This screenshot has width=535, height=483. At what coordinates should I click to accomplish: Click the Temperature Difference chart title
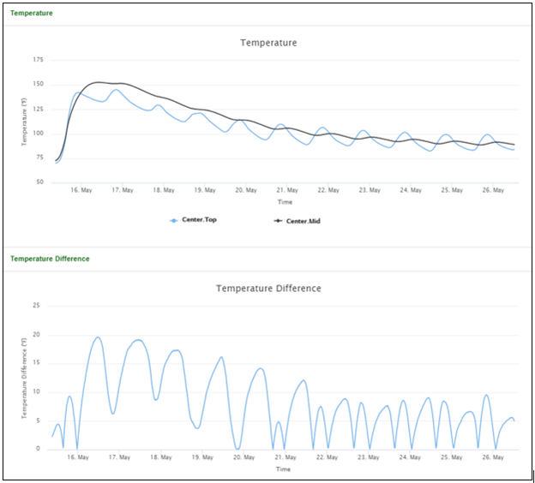click(268, 289)
